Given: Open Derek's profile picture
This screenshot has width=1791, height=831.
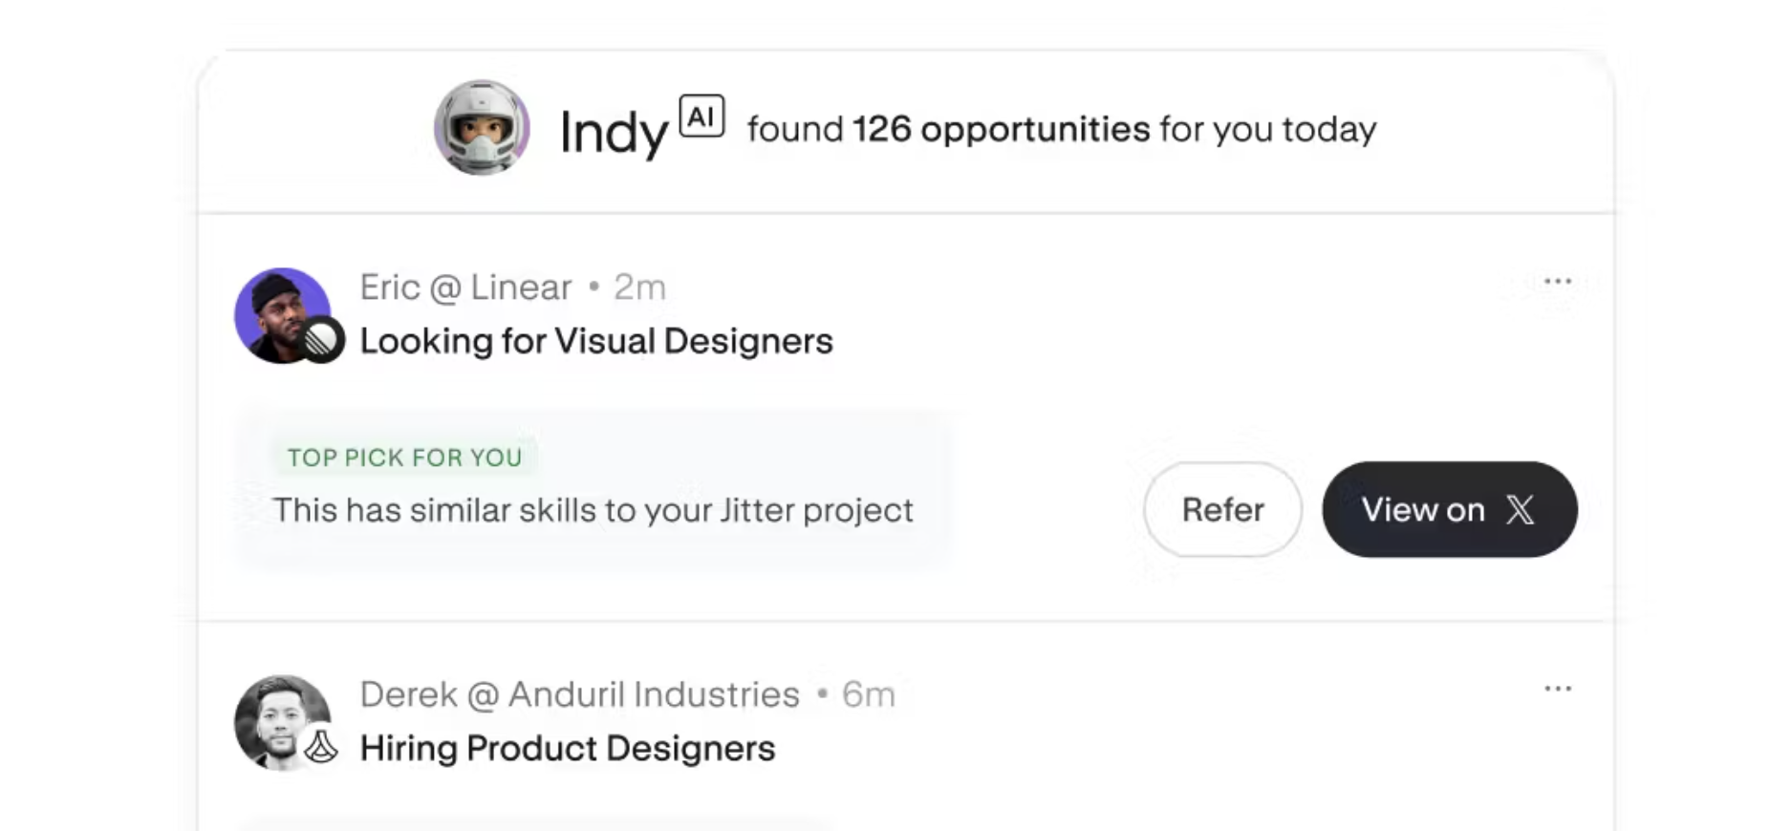Looking at the screenshot, I should point(282,723).
